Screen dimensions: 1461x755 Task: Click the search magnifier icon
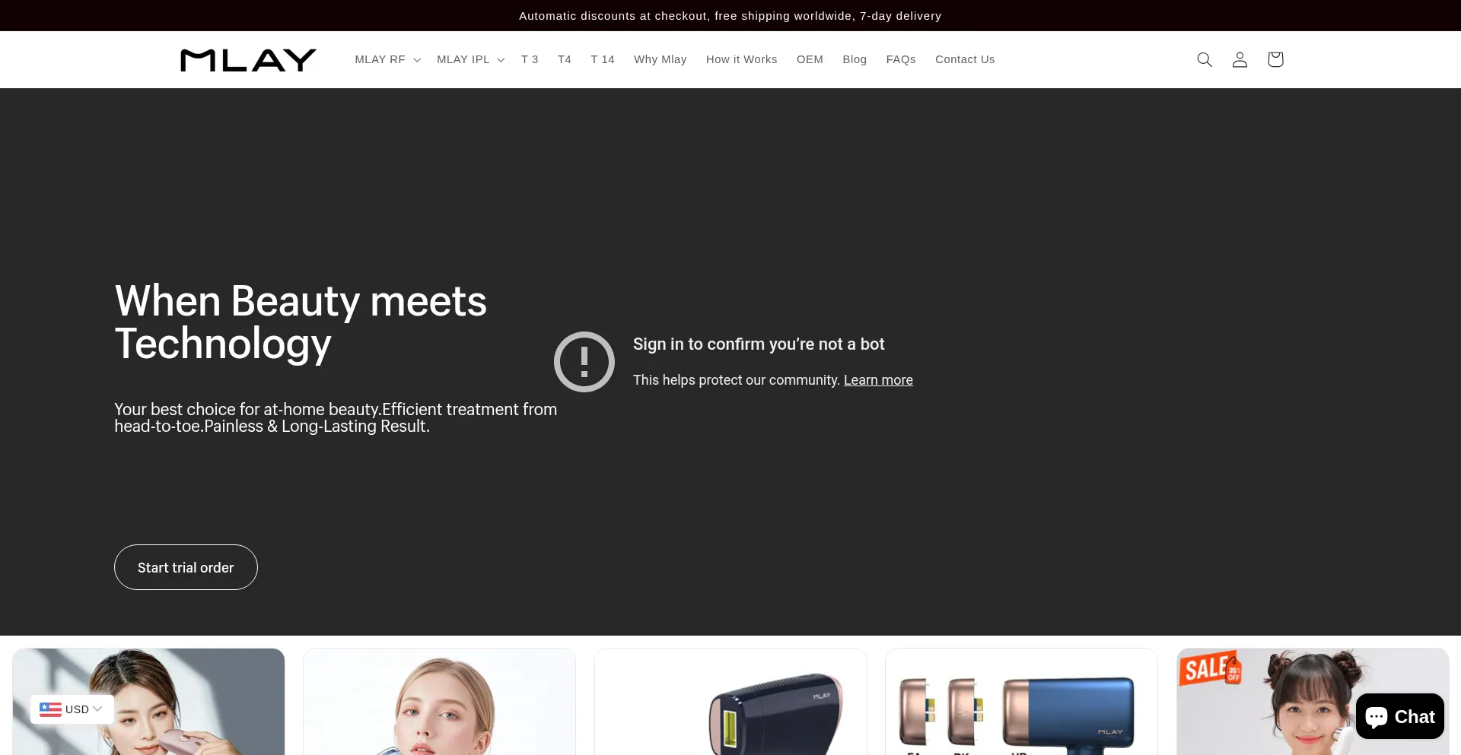(1204, 59)
